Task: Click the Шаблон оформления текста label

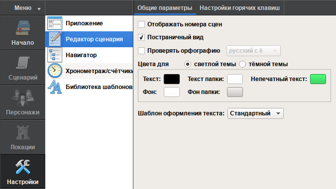Action: click(x=181, y=113)
